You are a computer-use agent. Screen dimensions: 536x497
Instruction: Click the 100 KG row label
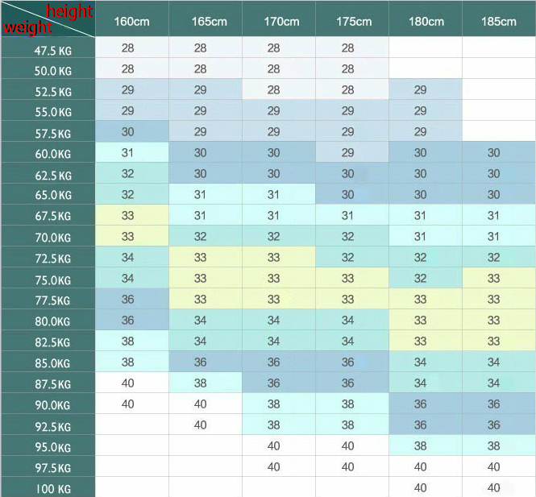[x=53, y=488]
